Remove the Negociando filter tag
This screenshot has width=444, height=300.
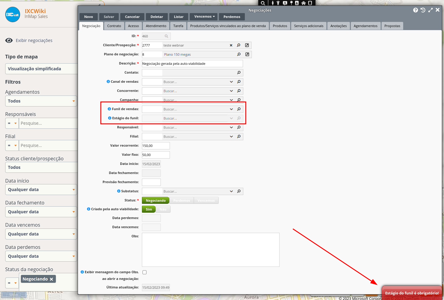coord(51,279)
